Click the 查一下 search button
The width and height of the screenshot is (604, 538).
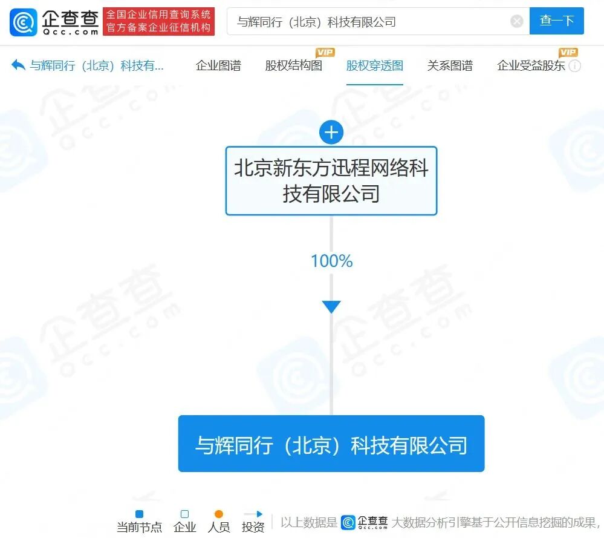[556, 21]
